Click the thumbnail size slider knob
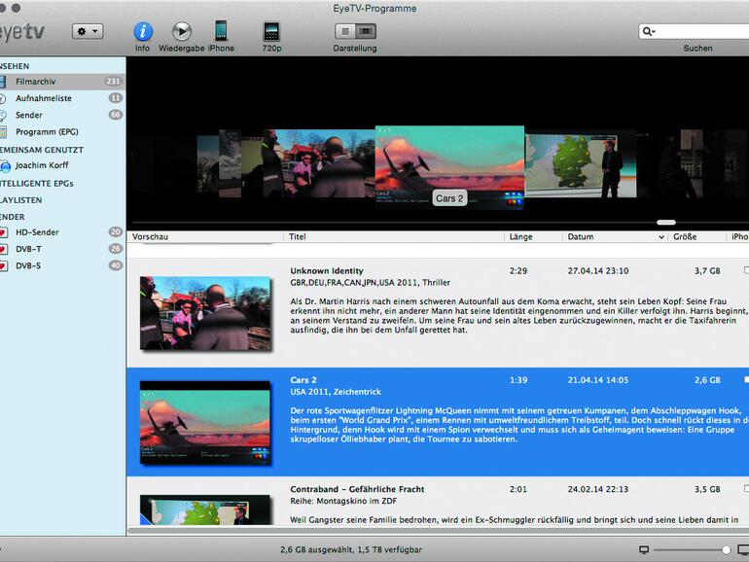This screenshot has height=562, width=749. (x=726, y=550)
